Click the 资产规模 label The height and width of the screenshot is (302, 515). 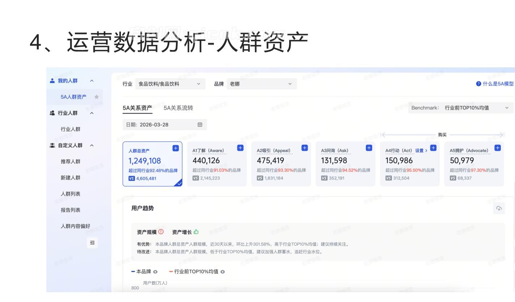(x=147, y=232)
